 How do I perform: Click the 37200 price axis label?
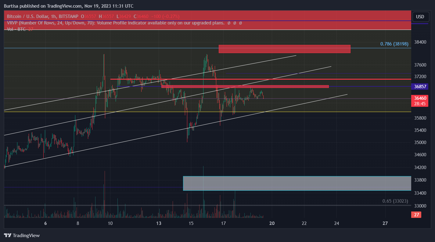pos(420,76)
